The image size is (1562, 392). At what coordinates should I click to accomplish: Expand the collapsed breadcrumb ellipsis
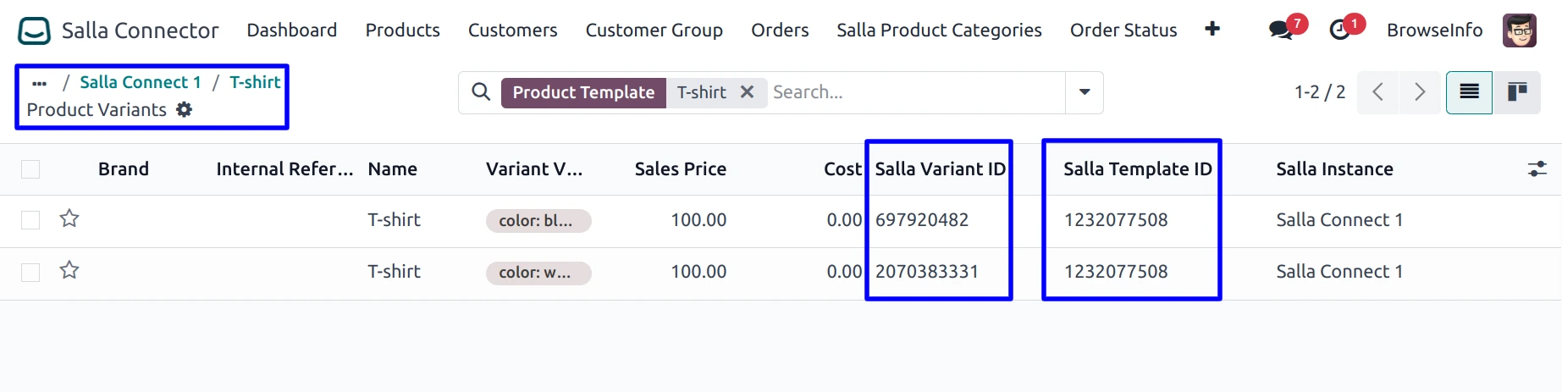pyautogui.click(x=39, y=83)
